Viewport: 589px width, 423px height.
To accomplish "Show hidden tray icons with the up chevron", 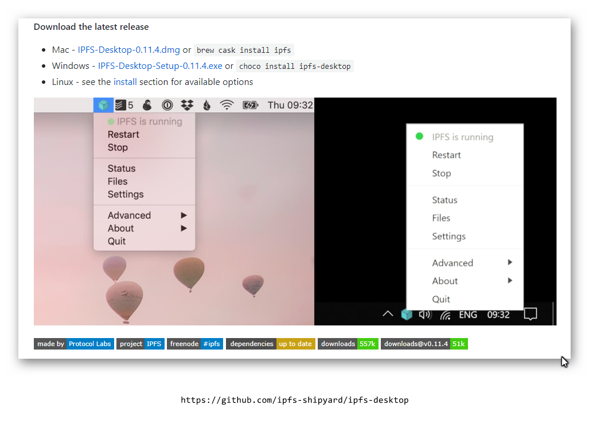I will [x=388, y=313].
